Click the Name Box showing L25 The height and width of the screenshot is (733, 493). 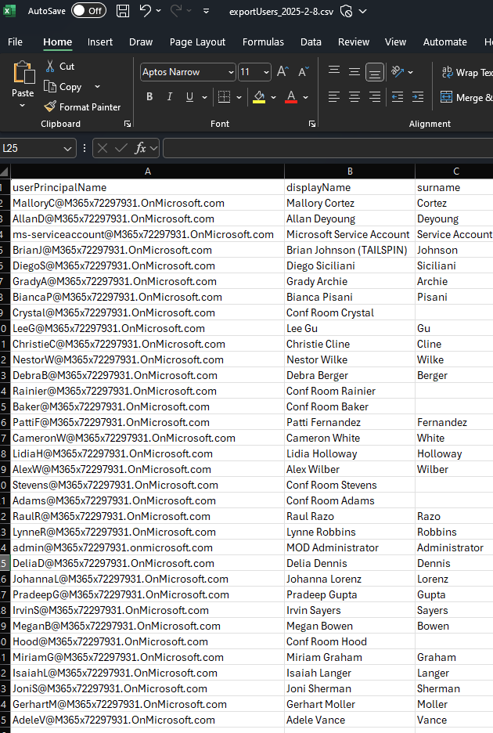tap(31, 148)
